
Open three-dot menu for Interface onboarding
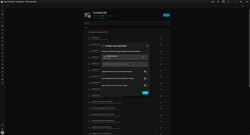coord(166,115)
